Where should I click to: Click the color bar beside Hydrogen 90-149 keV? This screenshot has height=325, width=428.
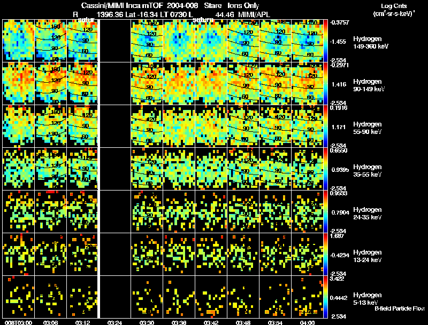(x=325, y=84)
